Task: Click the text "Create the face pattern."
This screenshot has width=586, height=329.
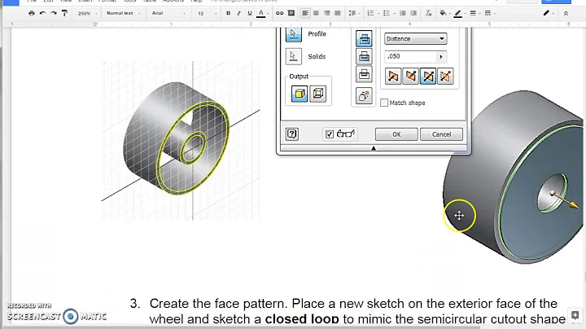Action: [x=219, y=304]
